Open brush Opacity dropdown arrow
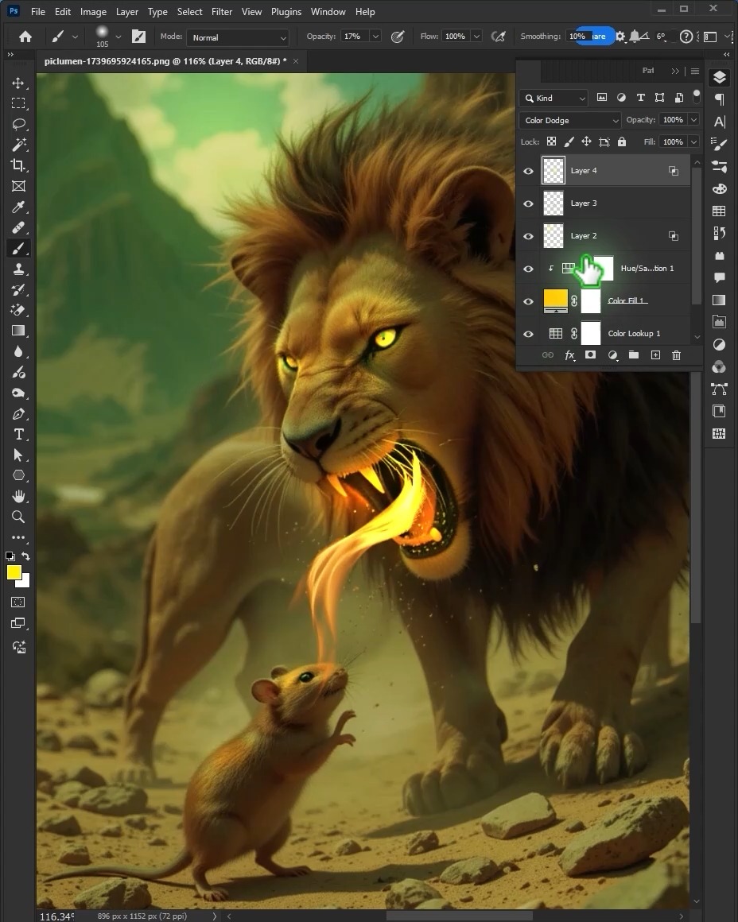 tap(375, 37)
